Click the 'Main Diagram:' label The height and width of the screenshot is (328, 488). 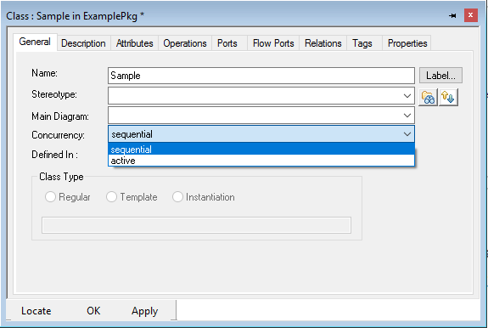tap(60, 116)
